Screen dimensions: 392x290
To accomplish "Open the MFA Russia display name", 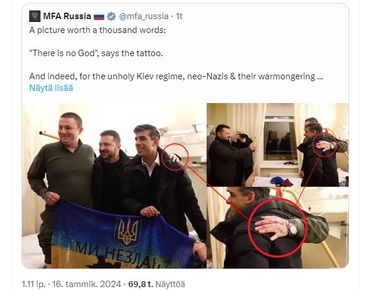I will [x=67, y=16].
